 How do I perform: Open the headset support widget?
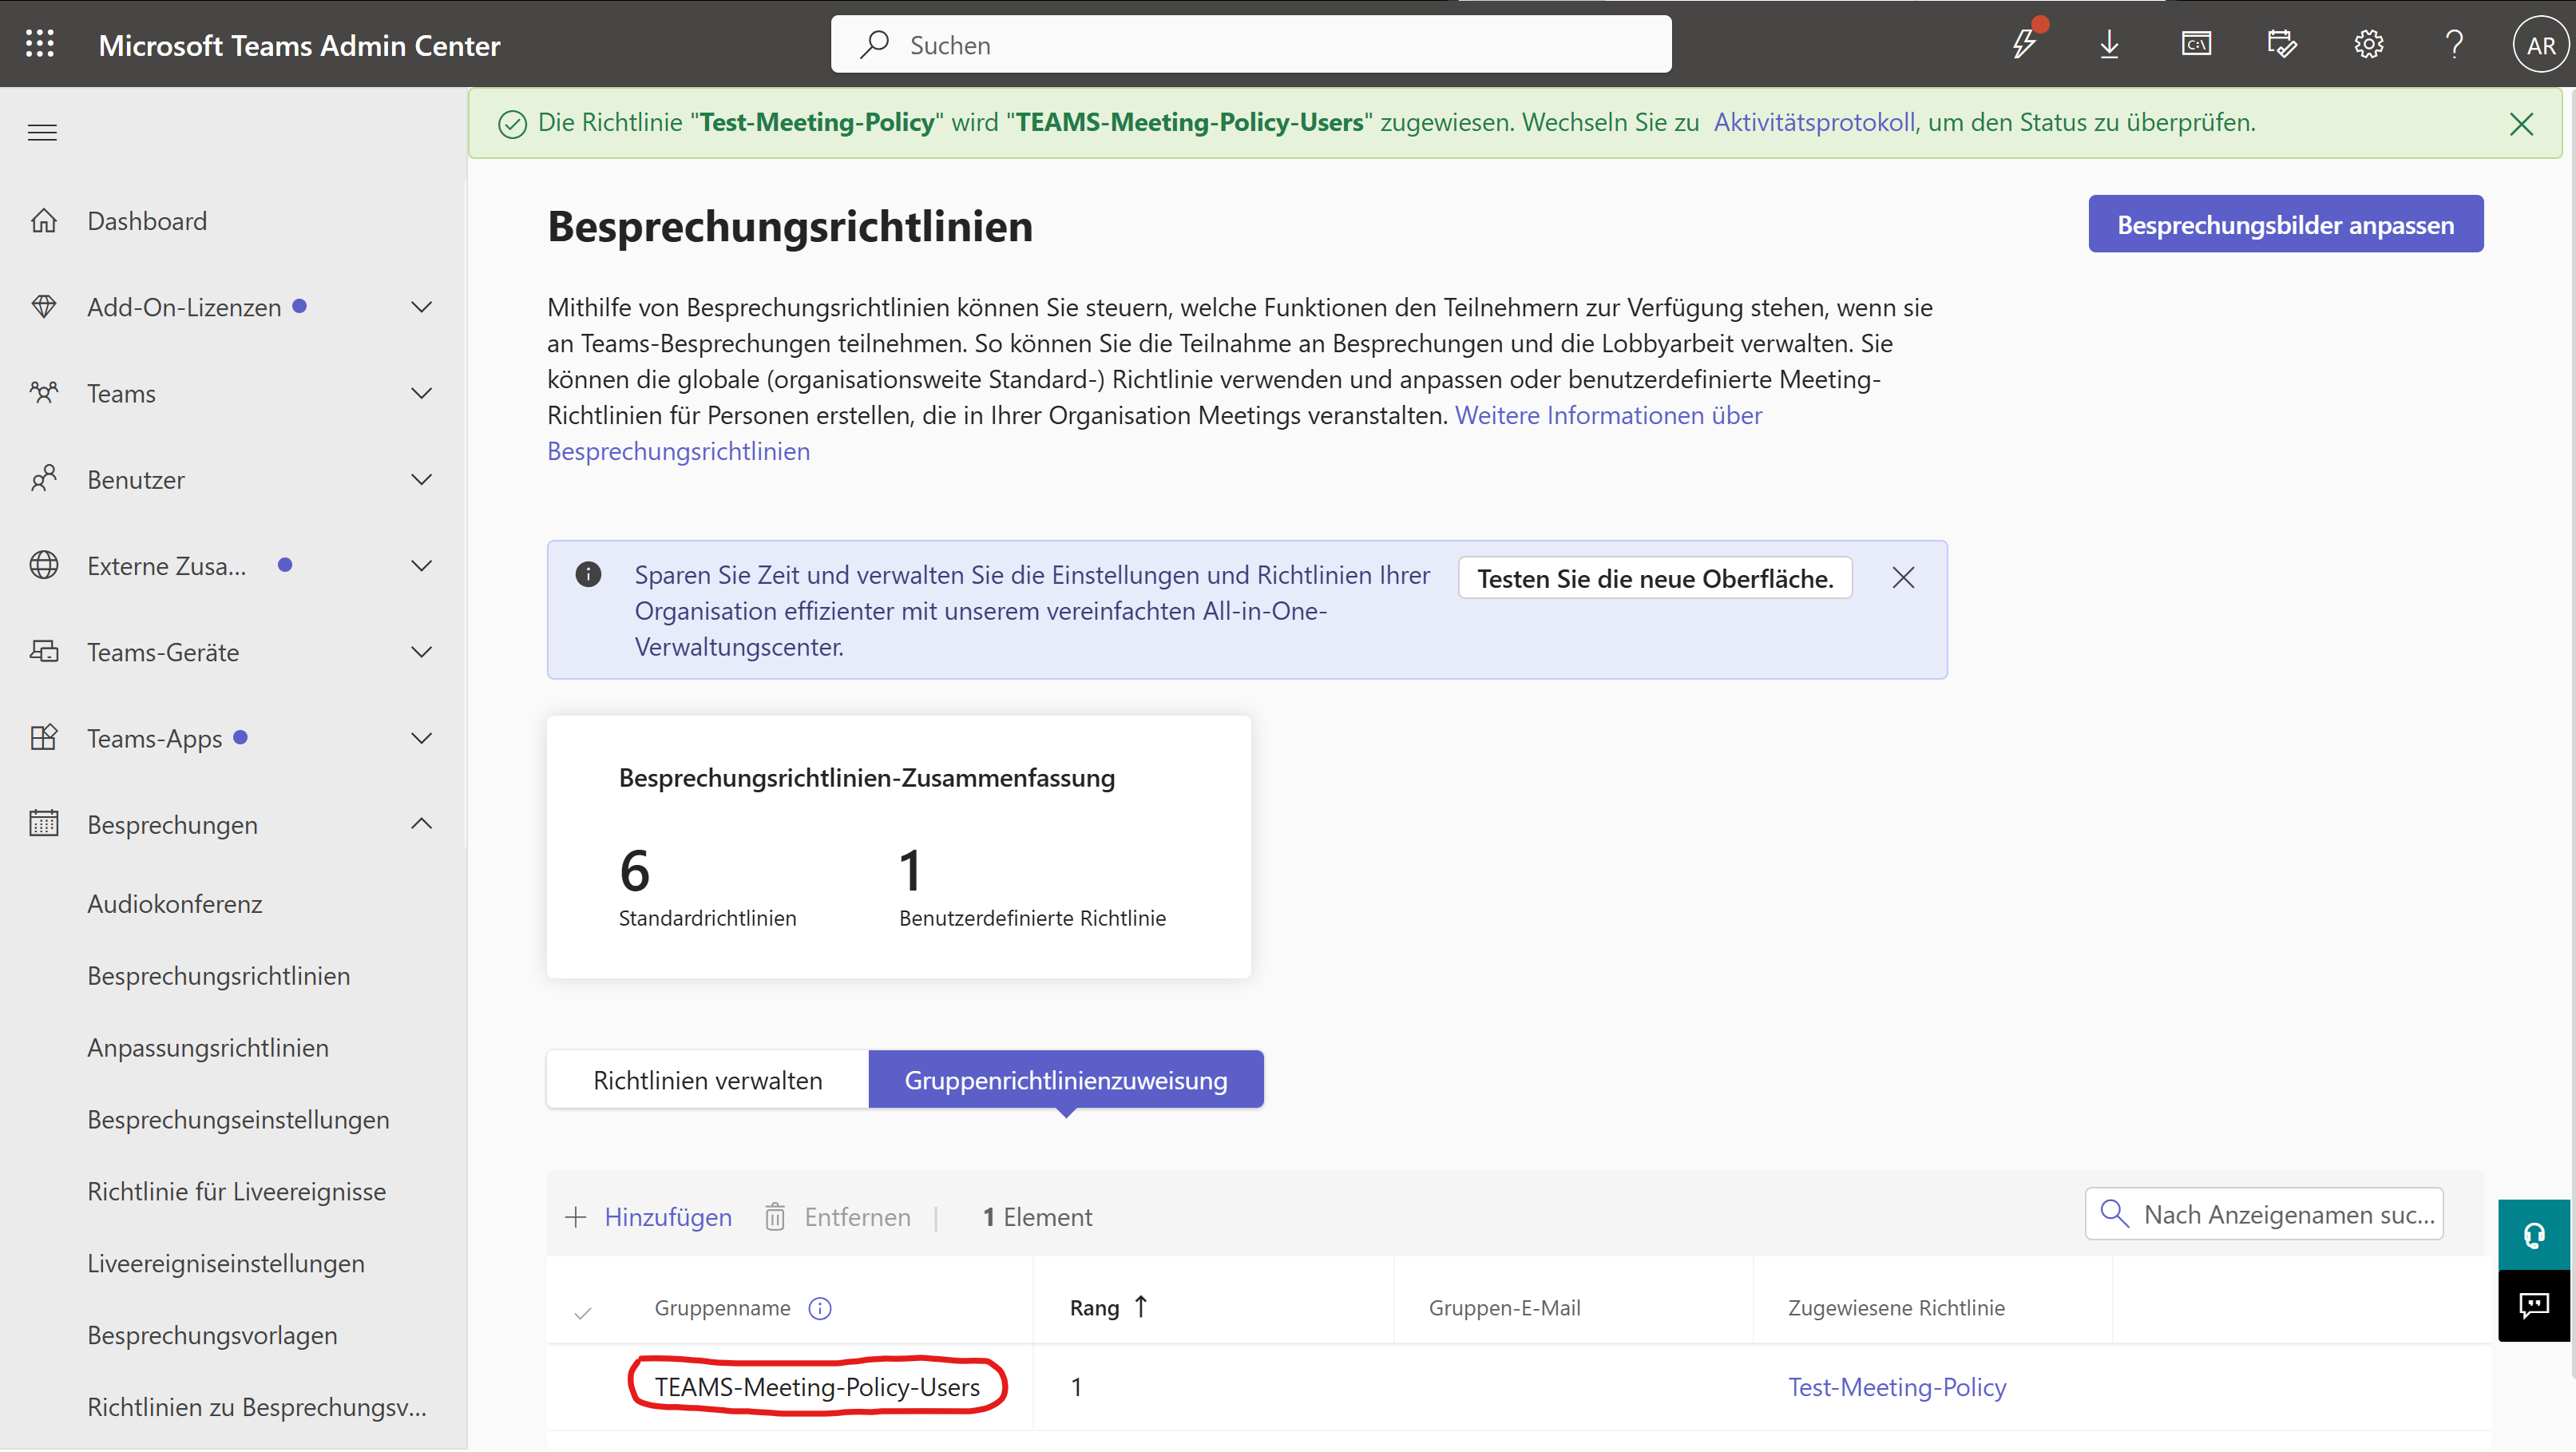2533,1235
